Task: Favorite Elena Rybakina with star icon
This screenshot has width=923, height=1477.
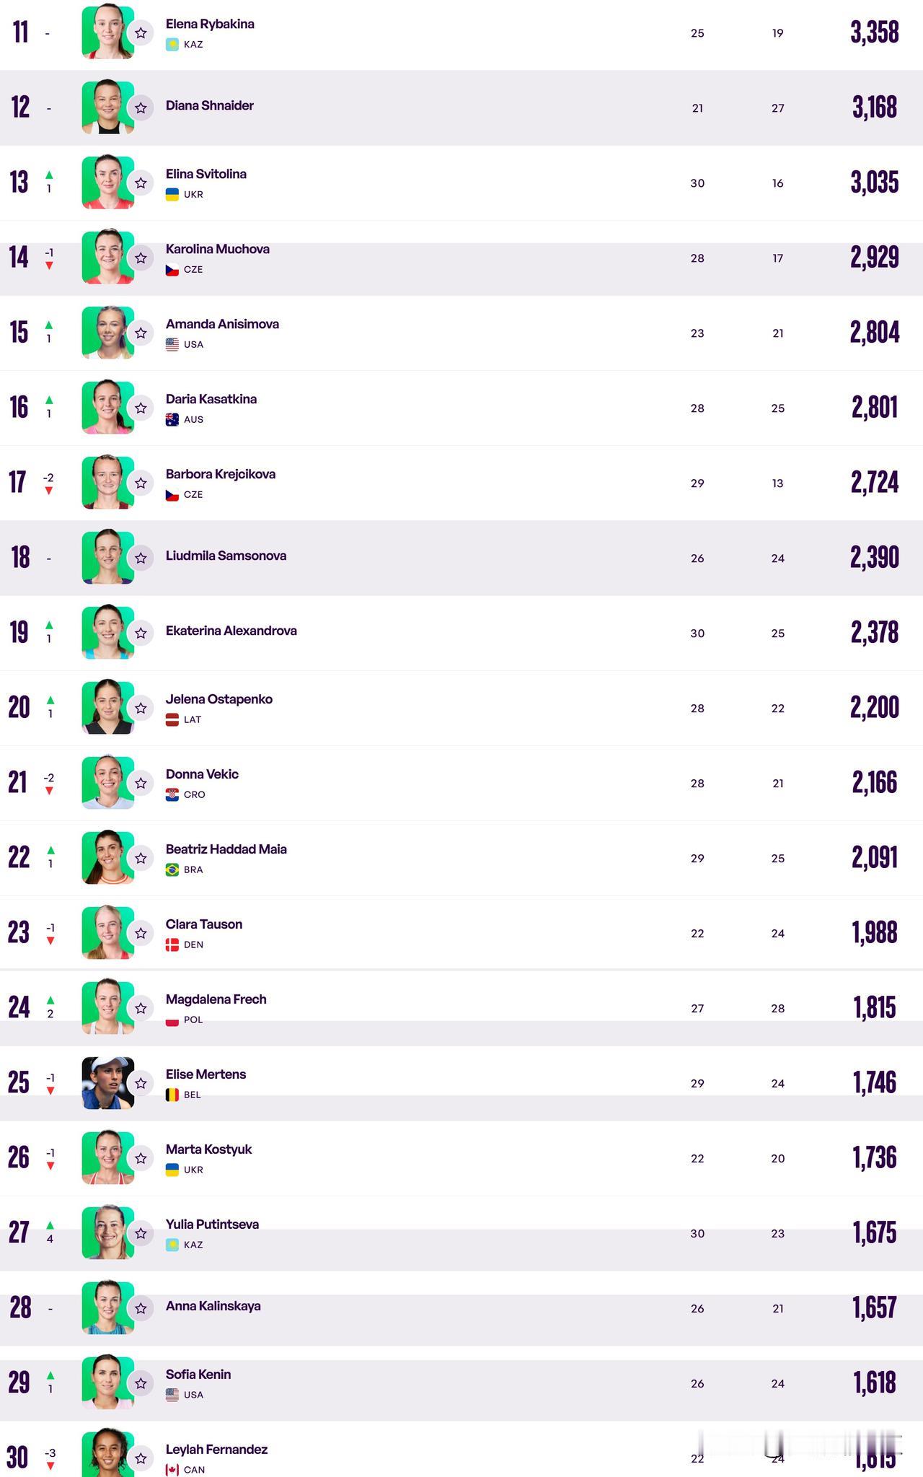Action: coord(141,33)
